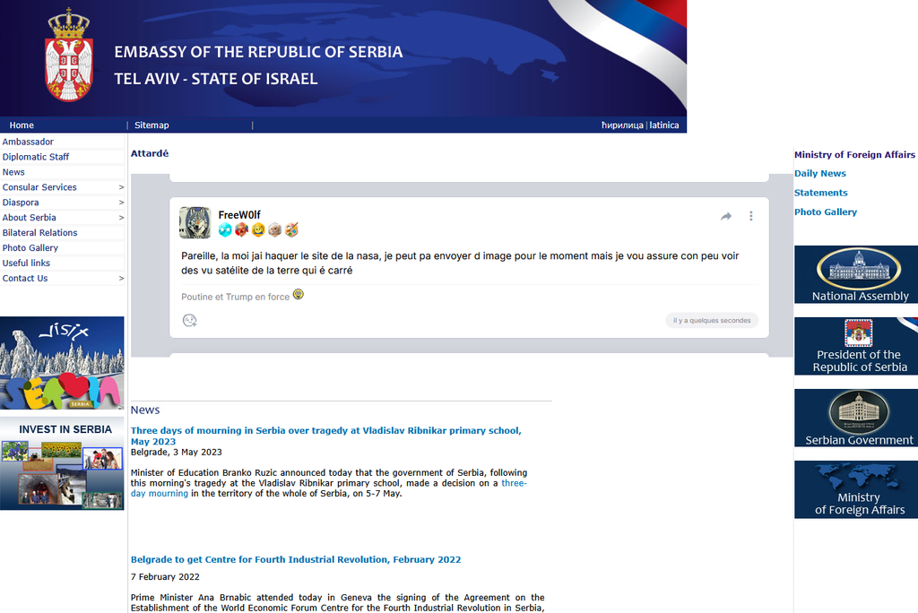918x613 pixels.
Task: Open Diplomatic Staff in the sidebar
Action: coord(36,157)
